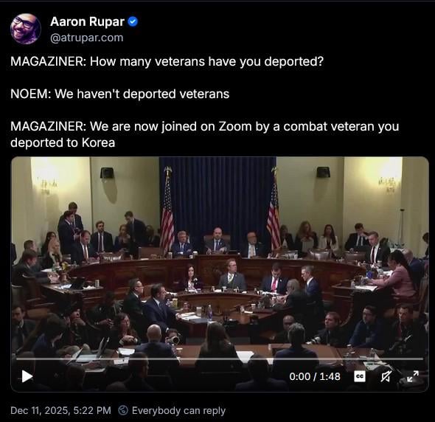This screenshot has height=422, width=435.
Task: Seek along the video progress bar
Action: (220, 359)
